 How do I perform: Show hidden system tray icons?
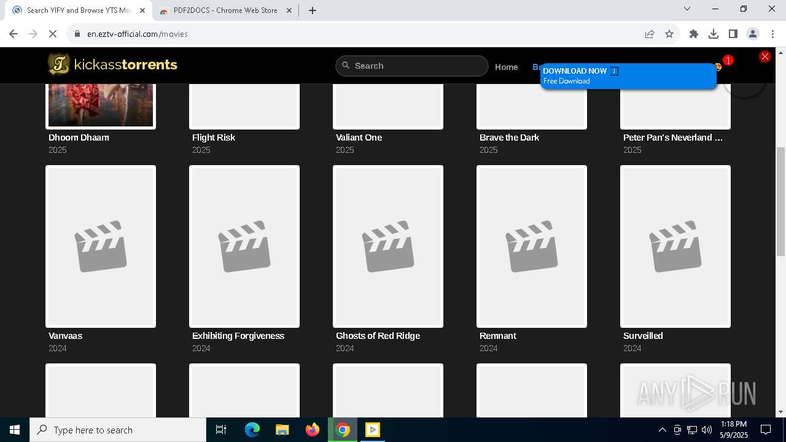click(662, 430)
